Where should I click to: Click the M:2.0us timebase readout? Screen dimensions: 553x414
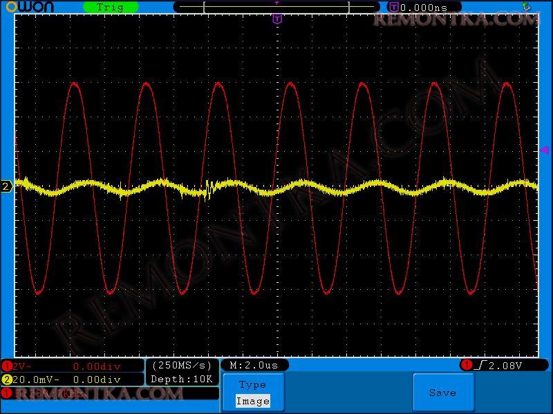point(254,365)
